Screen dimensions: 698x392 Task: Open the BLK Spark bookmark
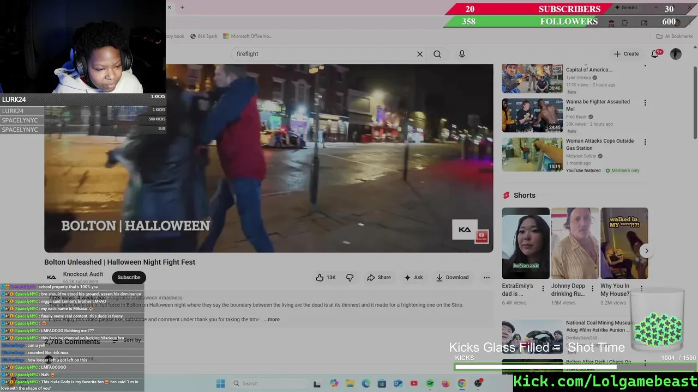coord(204,36)
